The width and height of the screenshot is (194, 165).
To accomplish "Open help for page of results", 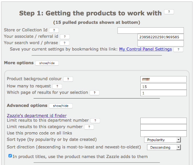I will coord(95,93).
